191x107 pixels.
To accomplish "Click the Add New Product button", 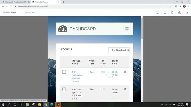I will 119,50.
